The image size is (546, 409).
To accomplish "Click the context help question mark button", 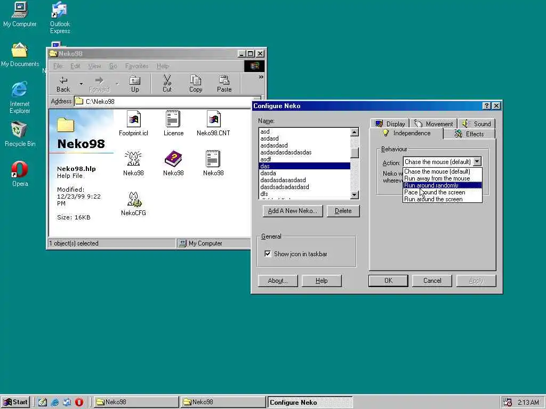I will (x=487, y=106).
